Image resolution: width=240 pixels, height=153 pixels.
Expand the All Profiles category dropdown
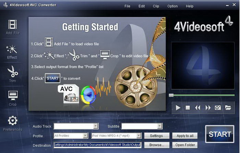[x=85, y=136]
